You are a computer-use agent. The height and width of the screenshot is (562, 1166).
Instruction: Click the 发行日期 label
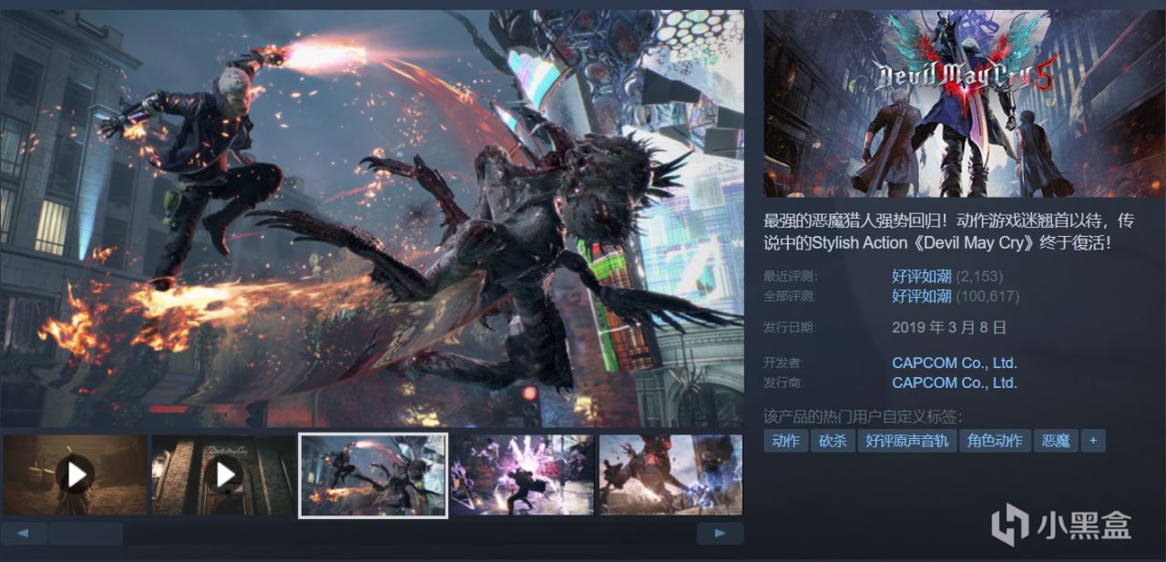pyautogui.click(x=791, y=327)
